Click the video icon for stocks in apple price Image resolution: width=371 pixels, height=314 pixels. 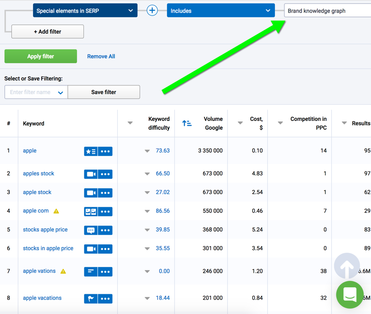tap(91, 249)
